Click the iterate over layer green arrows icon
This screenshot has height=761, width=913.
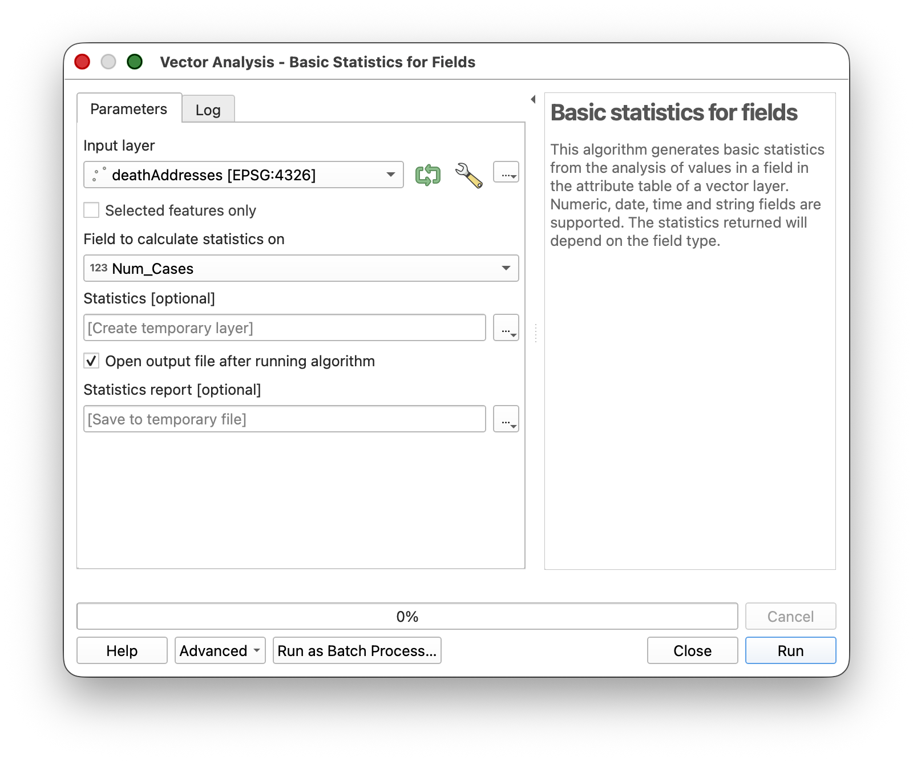[427, 175]
